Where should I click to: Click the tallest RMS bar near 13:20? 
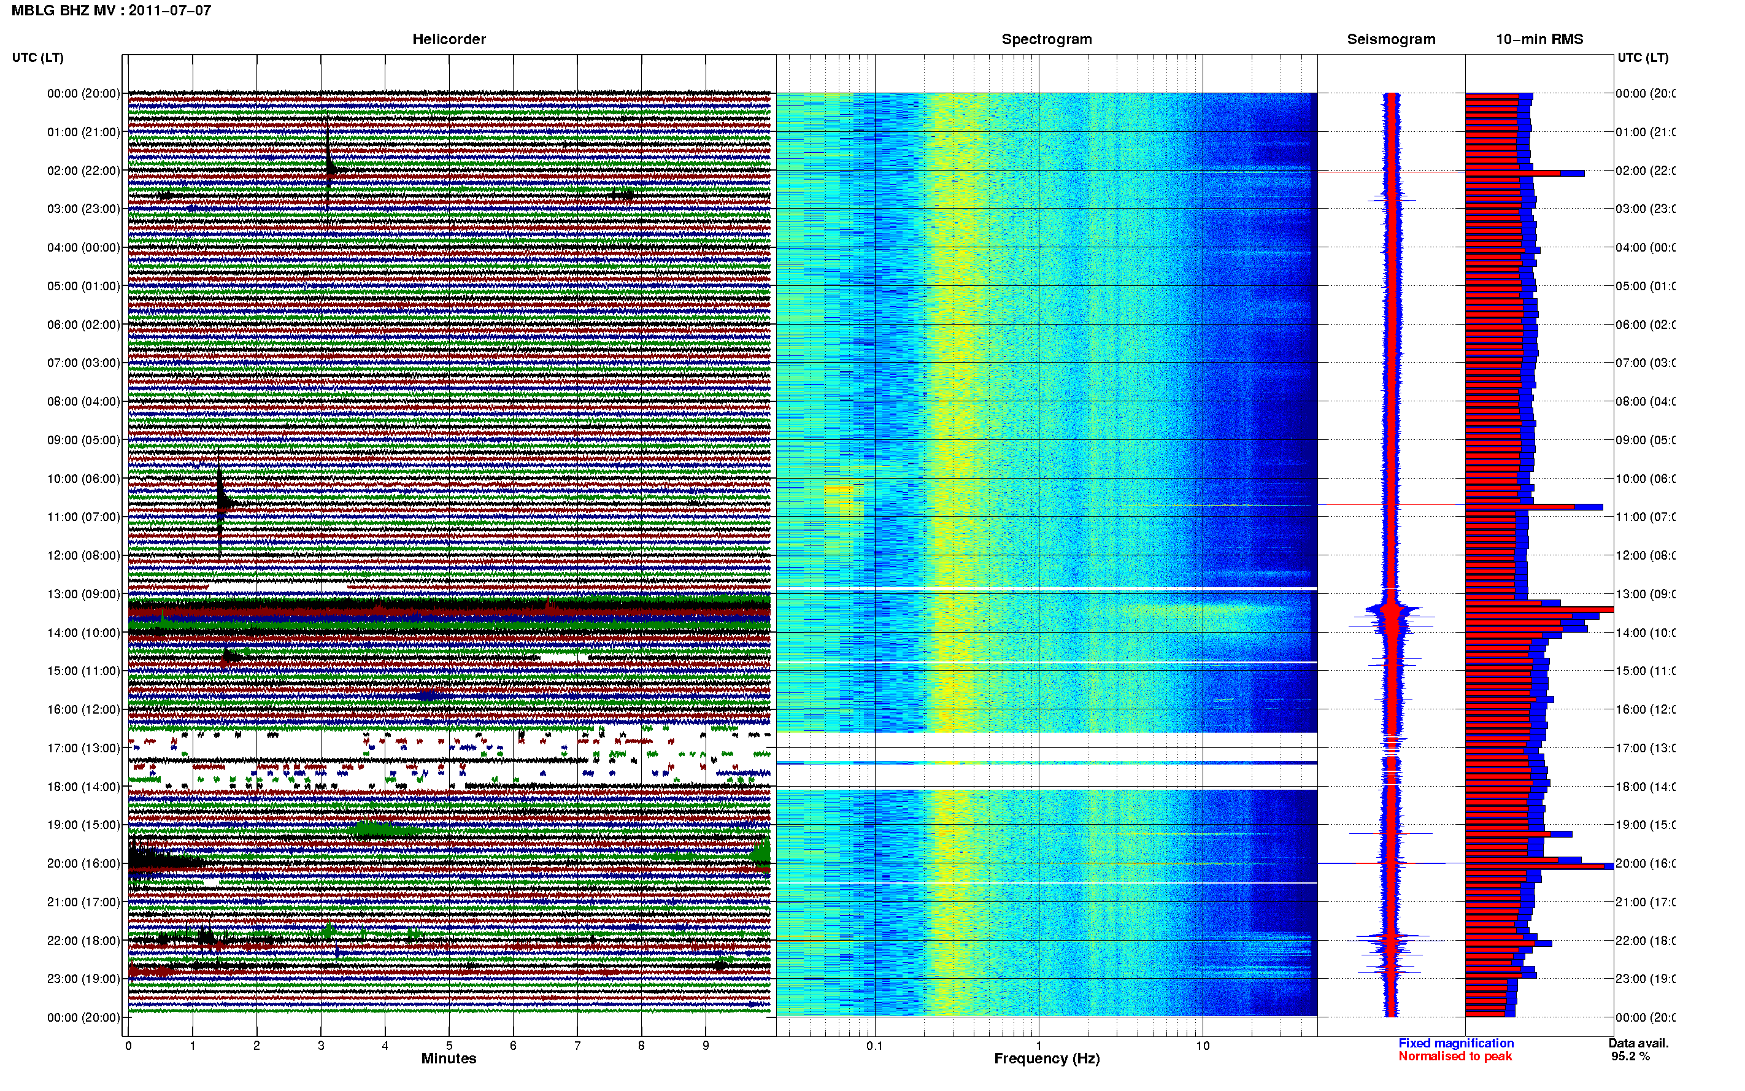point(1539,611)
